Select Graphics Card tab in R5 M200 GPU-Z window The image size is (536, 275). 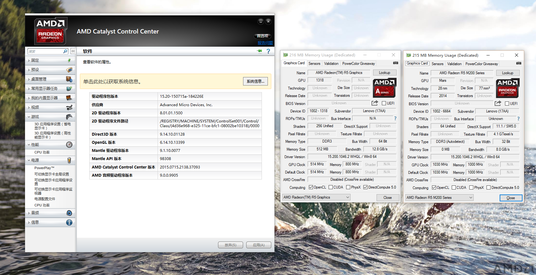click(x=417, y=63)
